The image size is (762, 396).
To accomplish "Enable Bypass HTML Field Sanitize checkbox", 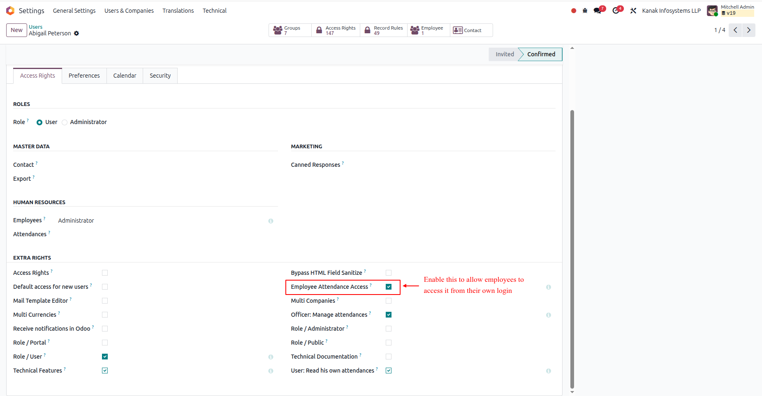I will [x=389, y=273].
